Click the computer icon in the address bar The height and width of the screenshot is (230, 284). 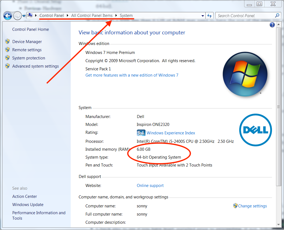pos(30,15)
